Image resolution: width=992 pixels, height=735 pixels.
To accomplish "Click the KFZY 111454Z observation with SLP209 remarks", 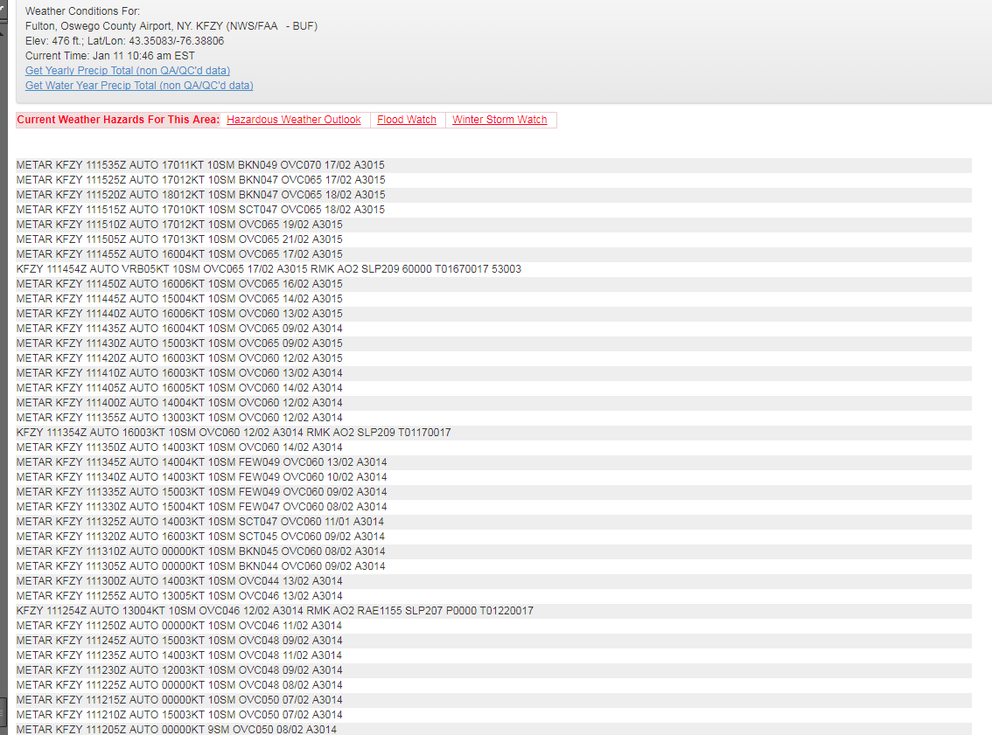I will pyautogui.click(x=493, y=269).
